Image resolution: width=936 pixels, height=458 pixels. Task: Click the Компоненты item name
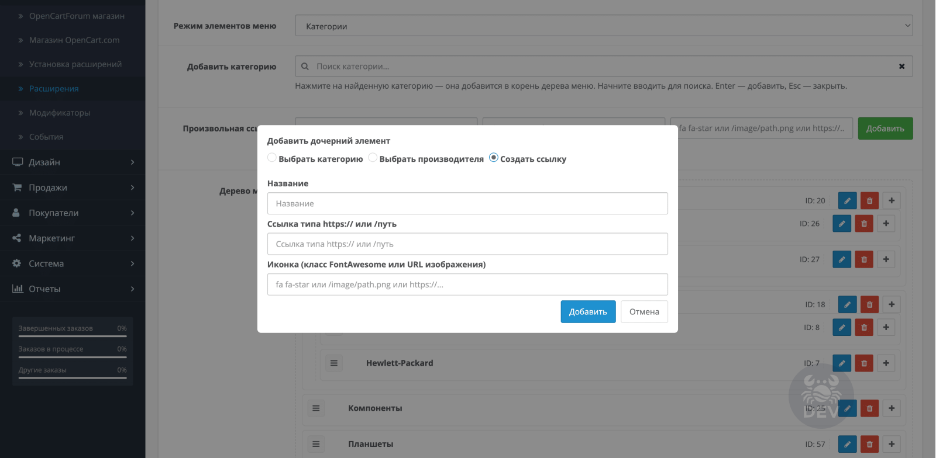(375, 408)
